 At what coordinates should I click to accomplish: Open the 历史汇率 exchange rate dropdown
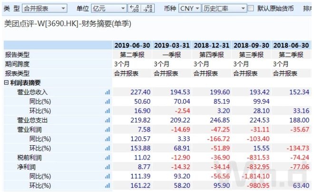[224, 9]
